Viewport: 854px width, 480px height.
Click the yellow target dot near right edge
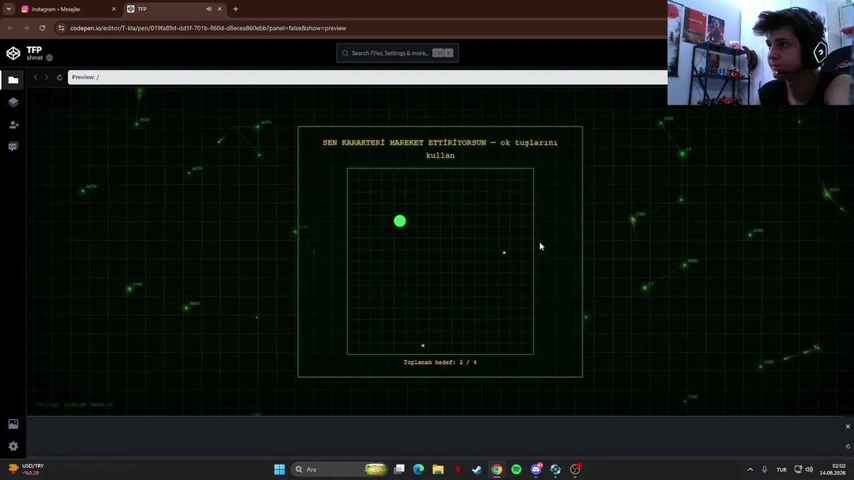[504, 253]
